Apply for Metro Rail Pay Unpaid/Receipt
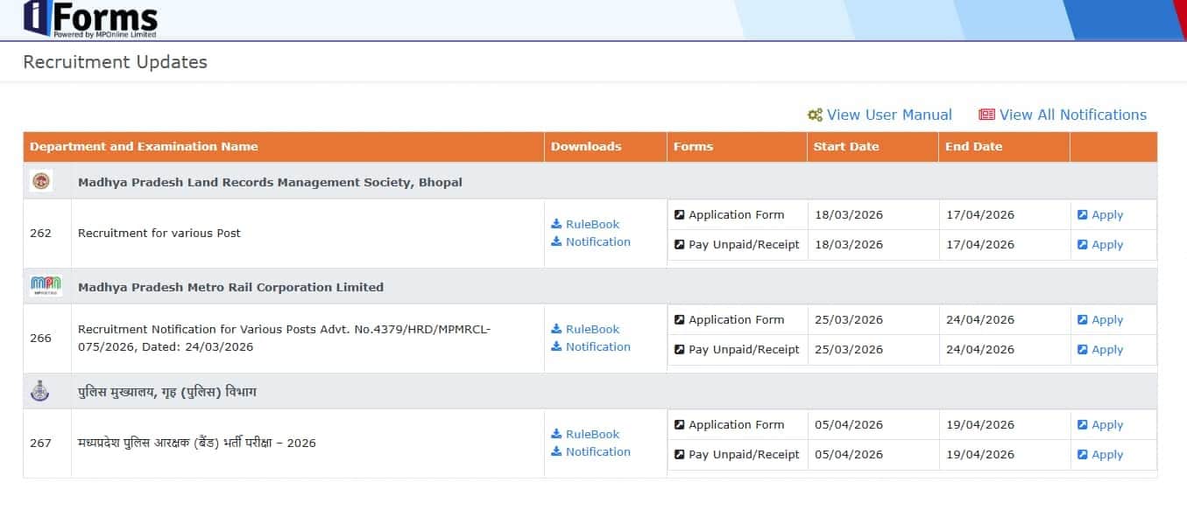The height and width of the screenshot is (524, 1187). tap(1106, 350)
